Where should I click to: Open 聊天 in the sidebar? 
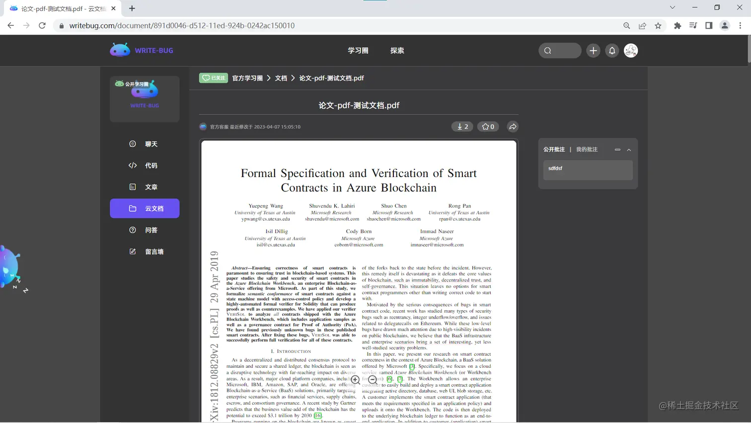[x=145, y=144]
